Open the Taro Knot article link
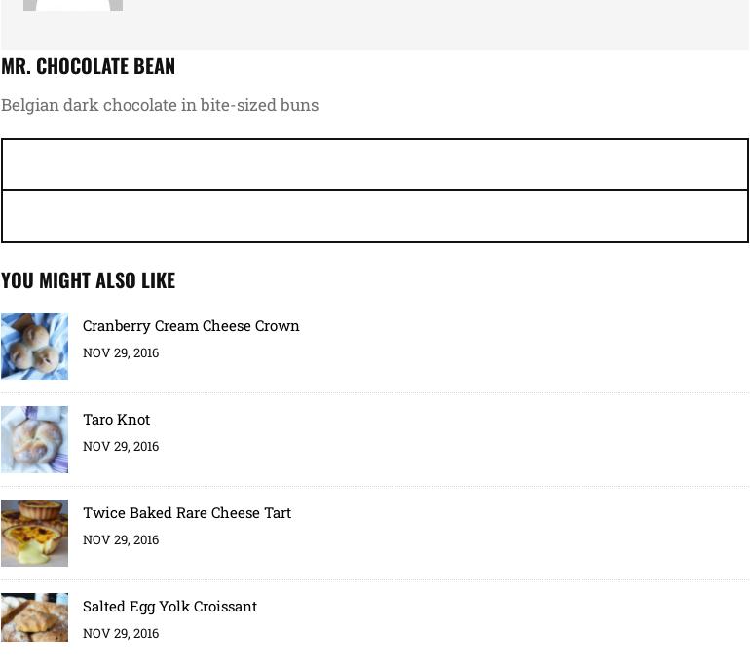Viewport: 750px width, 667px height. [x=116, y=420]
